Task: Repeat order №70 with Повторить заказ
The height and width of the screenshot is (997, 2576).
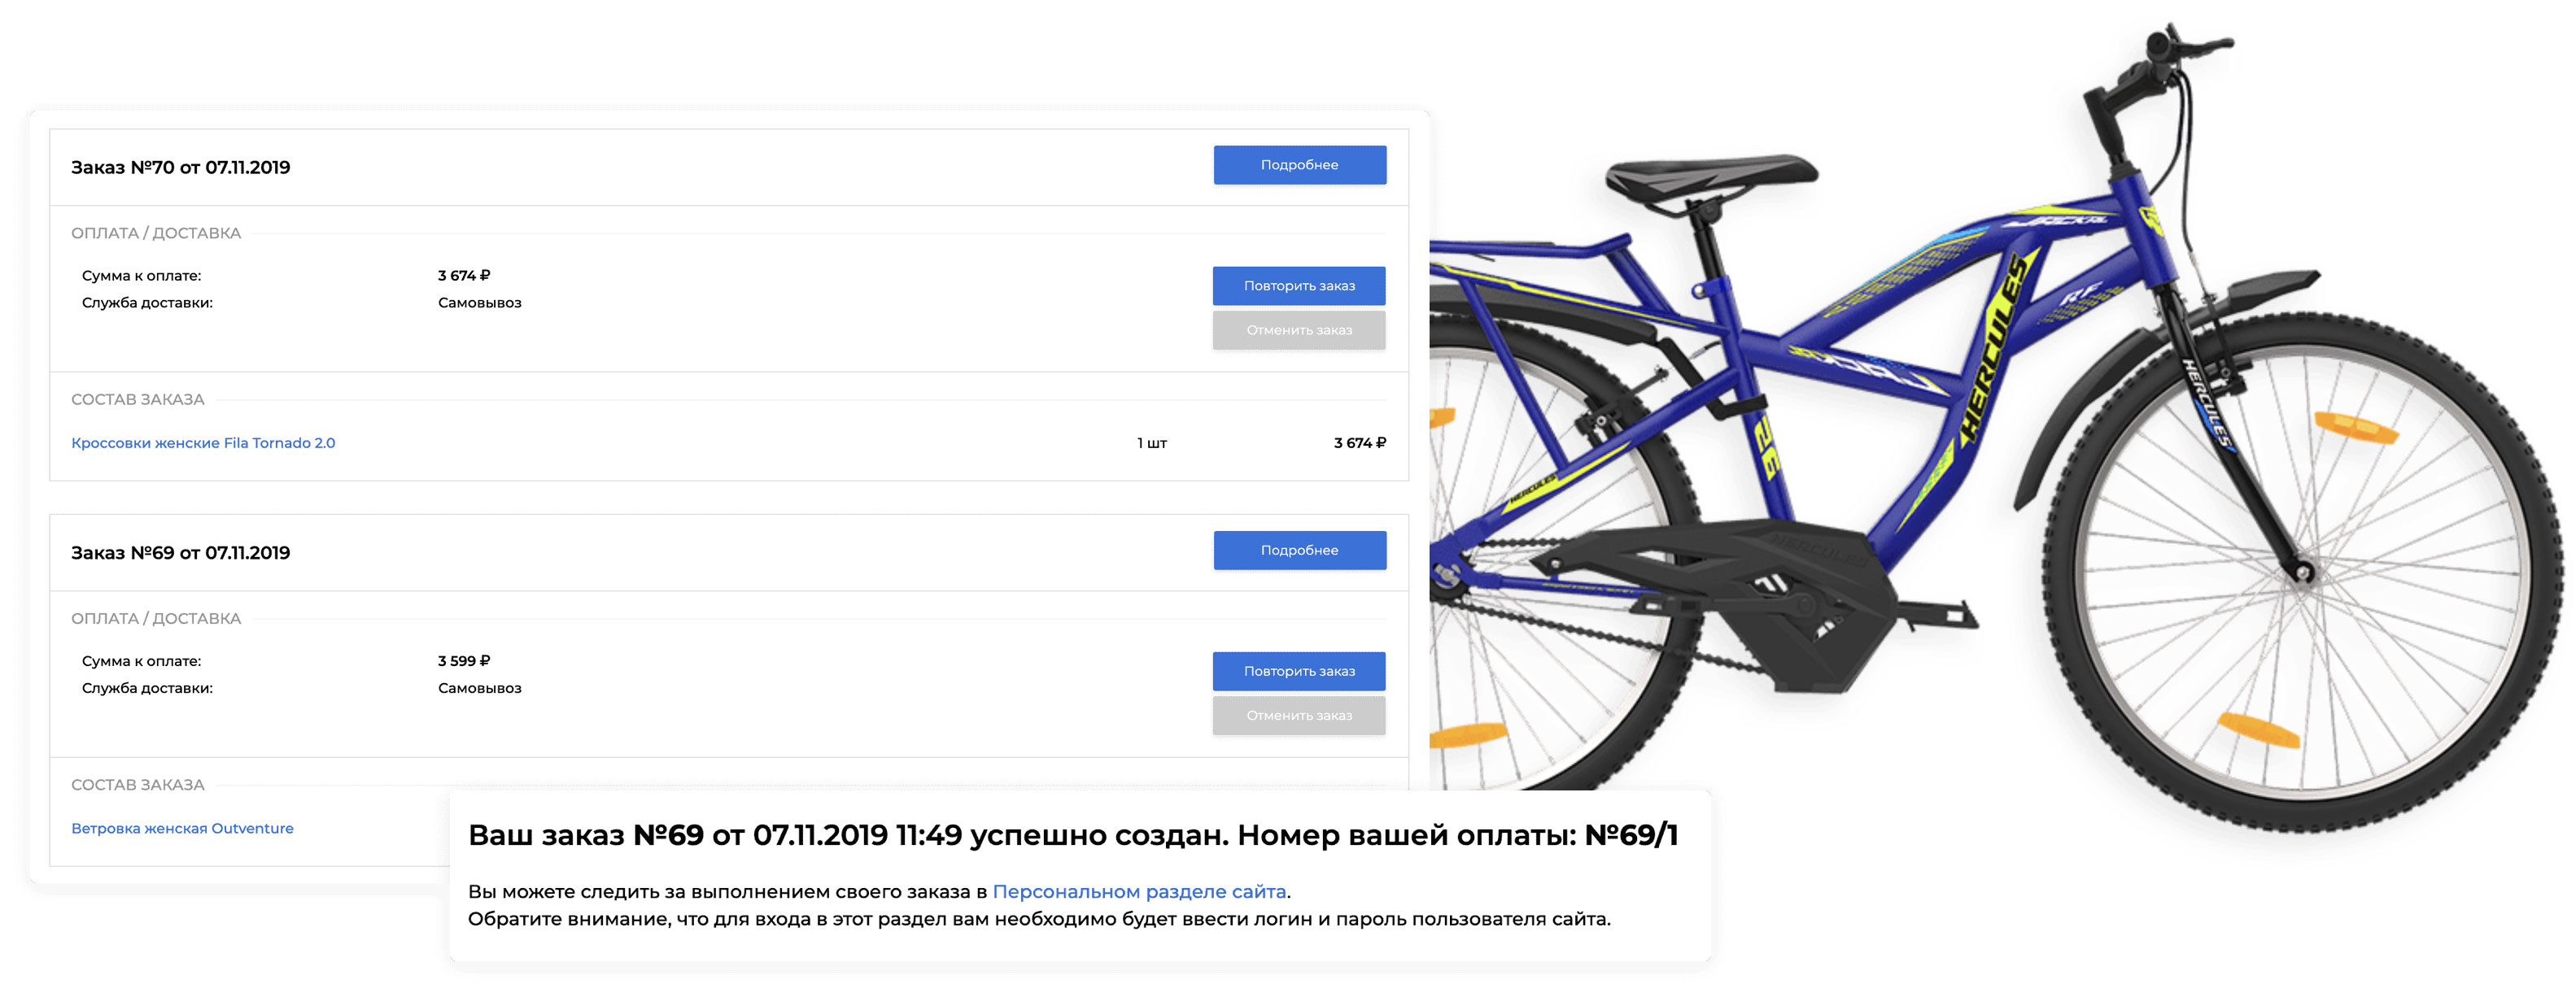Action: pos(1298,285)
